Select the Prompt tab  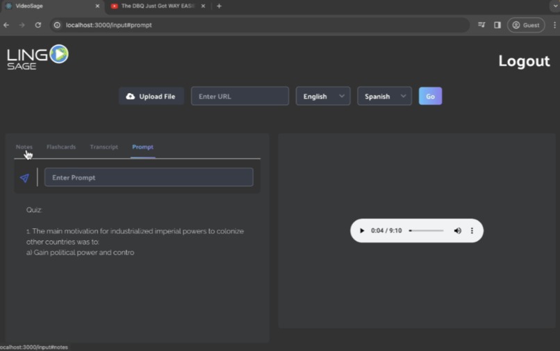point(142,147)
